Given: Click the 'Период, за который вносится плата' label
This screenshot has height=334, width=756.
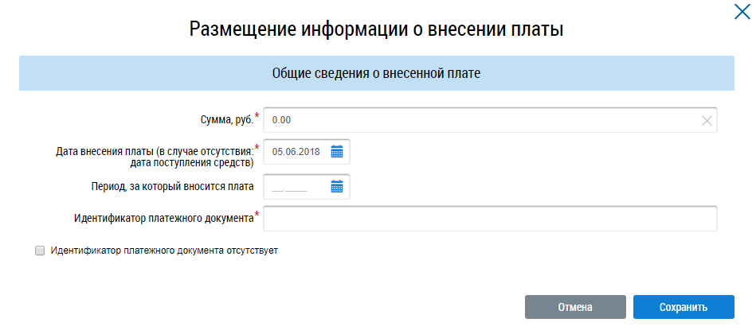Looking at the screenshot, I should pyautogui.click(x=172, y=187).
